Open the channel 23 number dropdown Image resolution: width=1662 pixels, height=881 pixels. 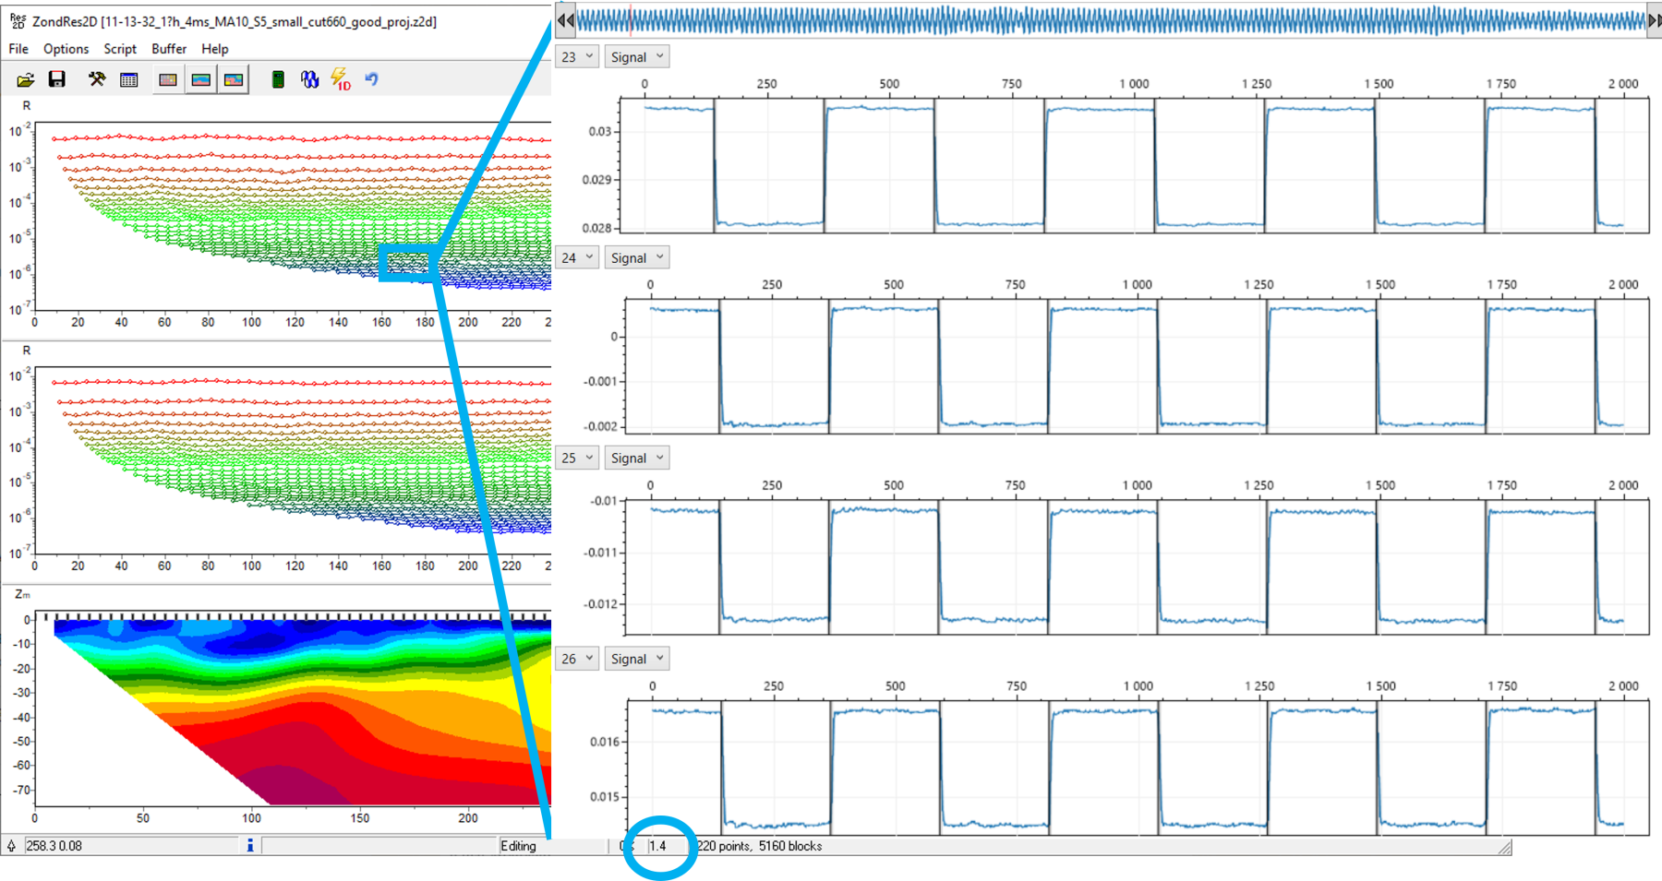click(577, 57)
